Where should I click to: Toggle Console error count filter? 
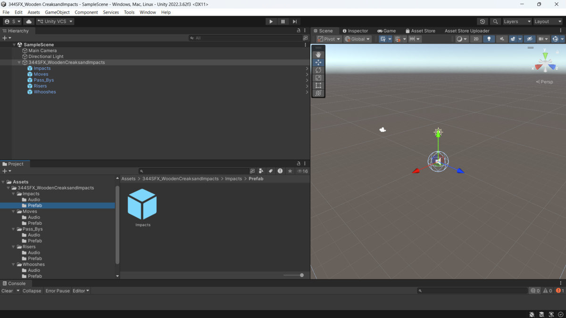[x=560, y=291]
